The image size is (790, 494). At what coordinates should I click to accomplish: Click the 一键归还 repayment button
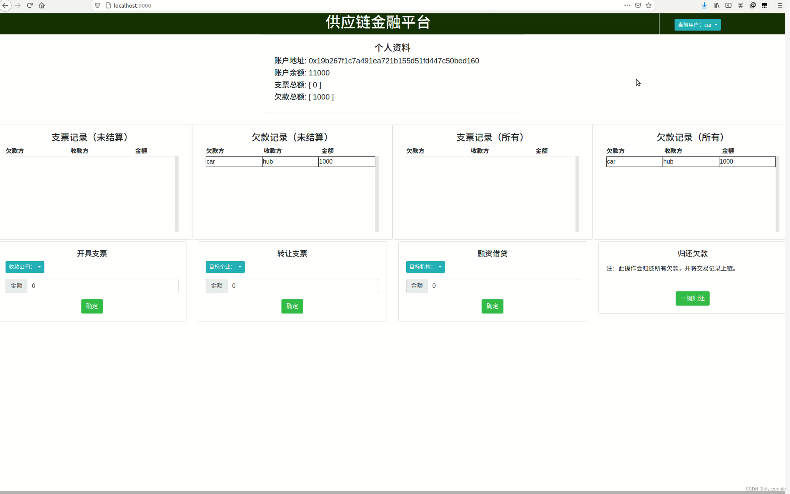pos(692,298)
